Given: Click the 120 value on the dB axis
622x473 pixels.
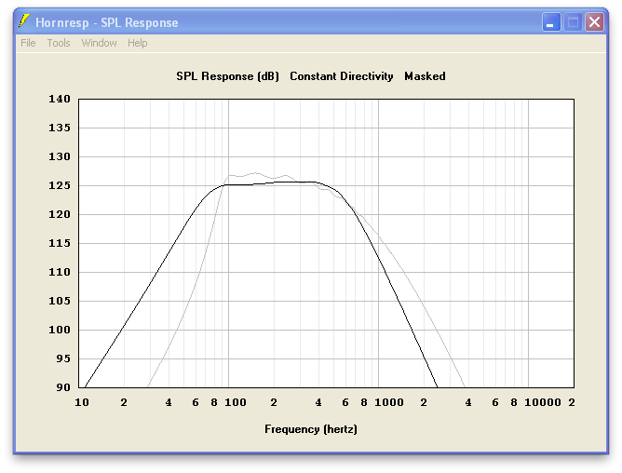Looking at the screenshot, I should coord(60,214).
